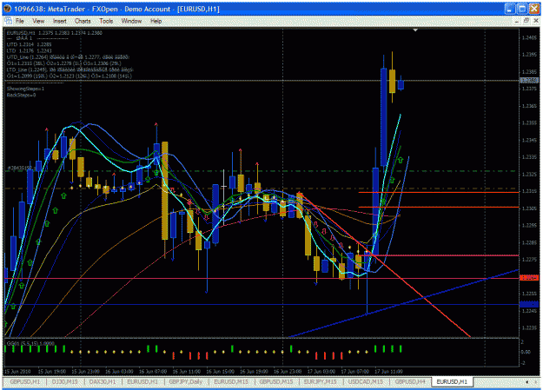Click the '15 Jun 19:00' time axis label

point(51,371)
